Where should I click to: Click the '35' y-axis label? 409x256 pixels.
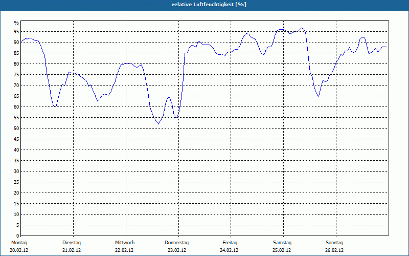click(x=16, y=161)
